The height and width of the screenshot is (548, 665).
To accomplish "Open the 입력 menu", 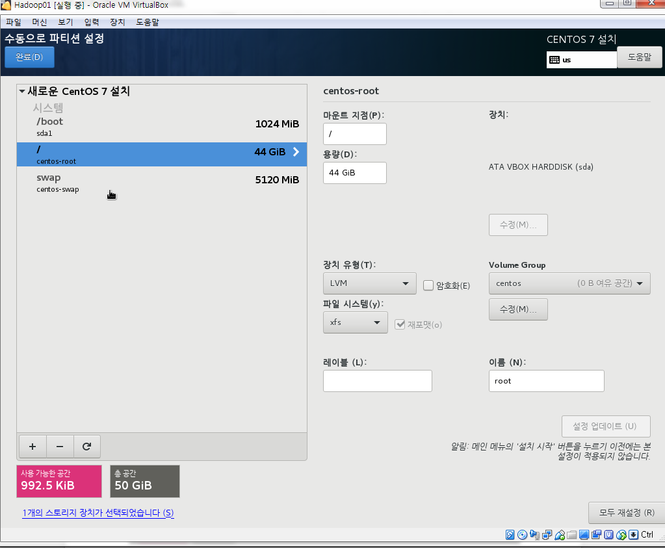I will click(92, 22).
